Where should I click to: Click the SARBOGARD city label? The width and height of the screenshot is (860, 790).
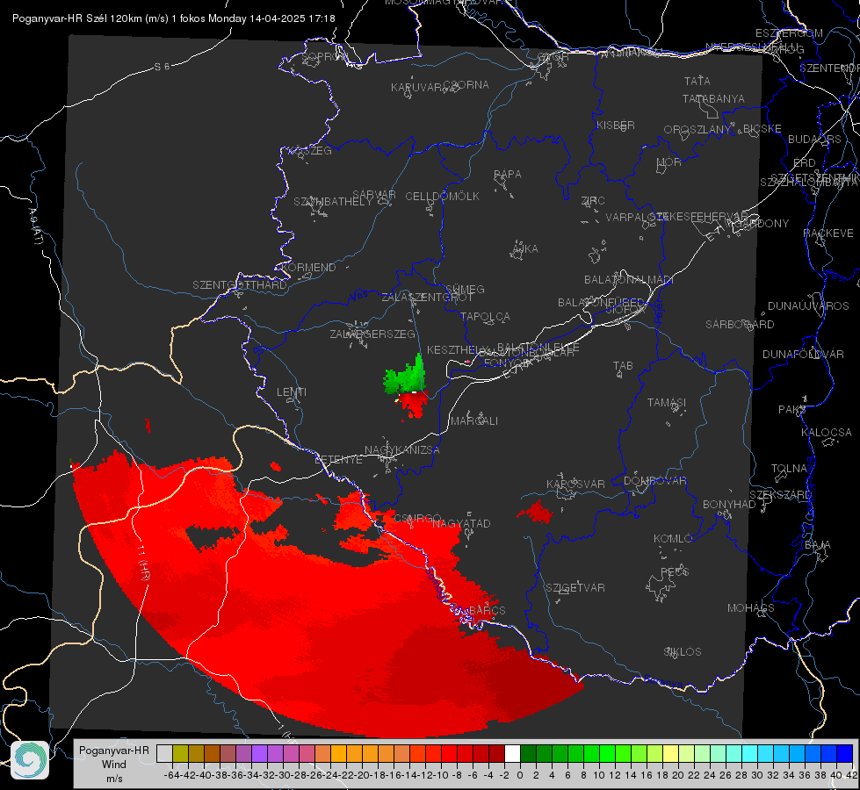click(740, 325)
